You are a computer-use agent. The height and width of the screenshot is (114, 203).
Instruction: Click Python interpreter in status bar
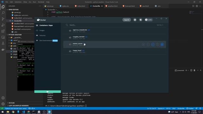pos(16,108)
